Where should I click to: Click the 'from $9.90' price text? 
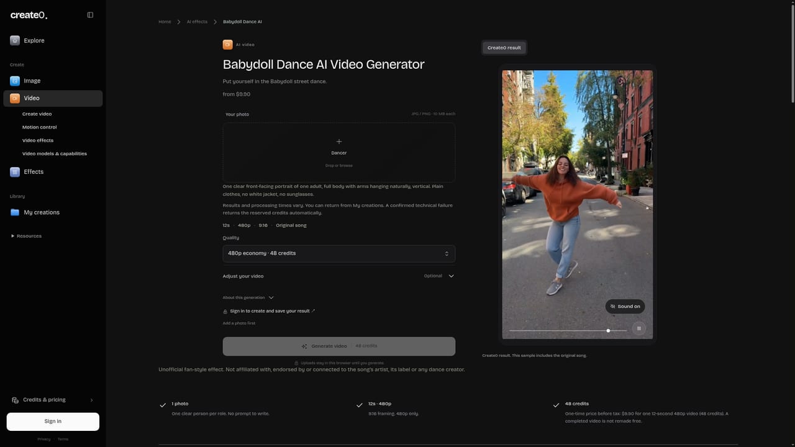pyautogui.click(x=237, y=94)
